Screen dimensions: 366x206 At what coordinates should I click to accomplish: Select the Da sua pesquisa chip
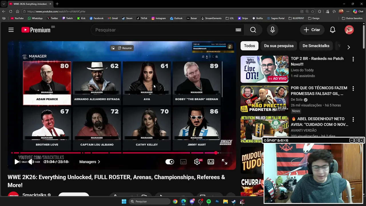pyautogui.click(x=279, y=46)
